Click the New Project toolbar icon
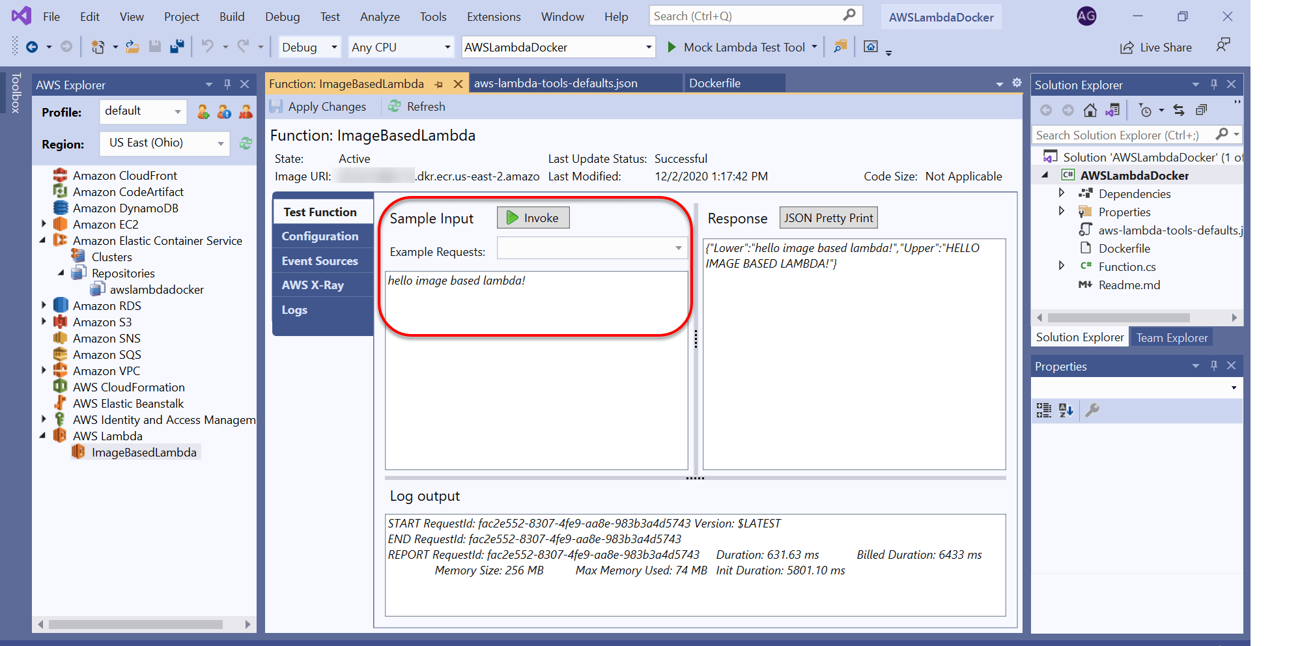Image resolution: width=1300 pixels, height=646 pixels. [98, 47]
